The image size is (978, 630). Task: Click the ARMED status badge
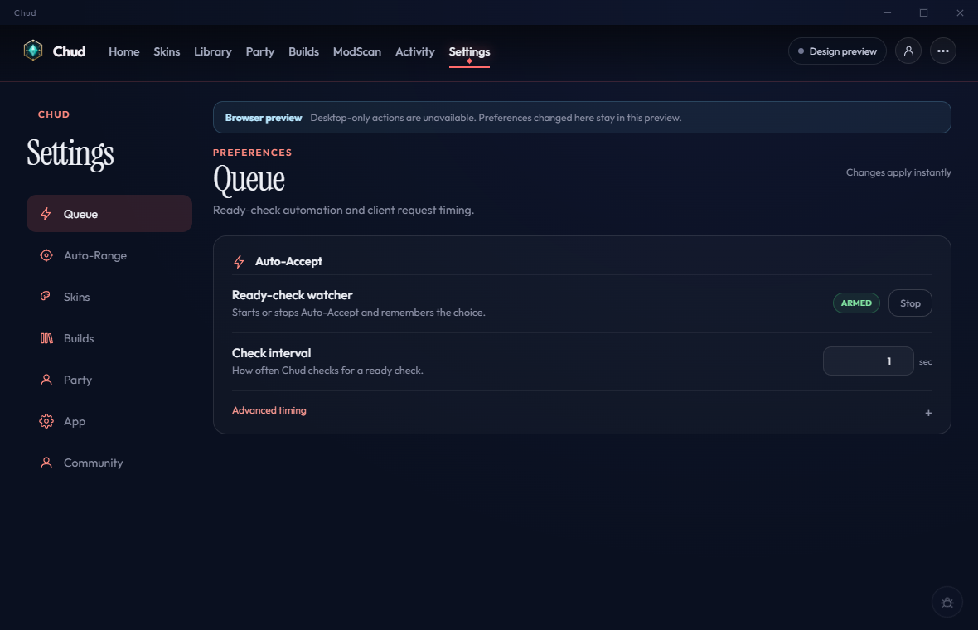(856, 303)
